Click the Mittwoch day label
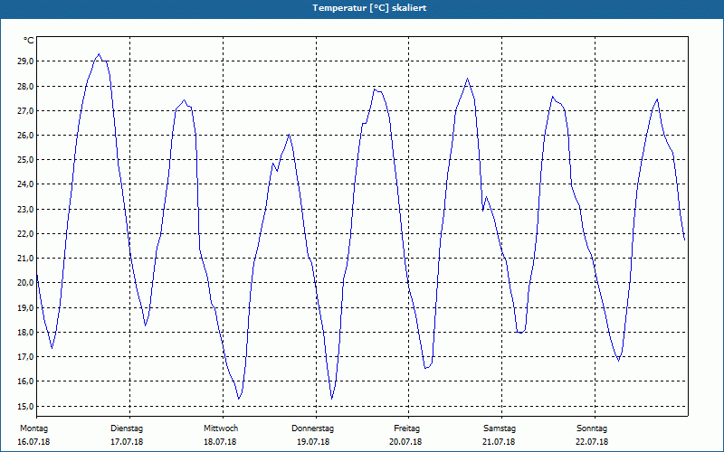The width and height of the screenshot is (724, 452). [x=221, y=428]
